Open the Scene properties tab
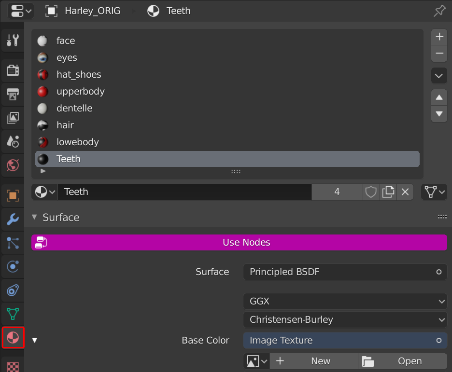The width and height of the screenshot is (452, 372). (x=13, y=141)
